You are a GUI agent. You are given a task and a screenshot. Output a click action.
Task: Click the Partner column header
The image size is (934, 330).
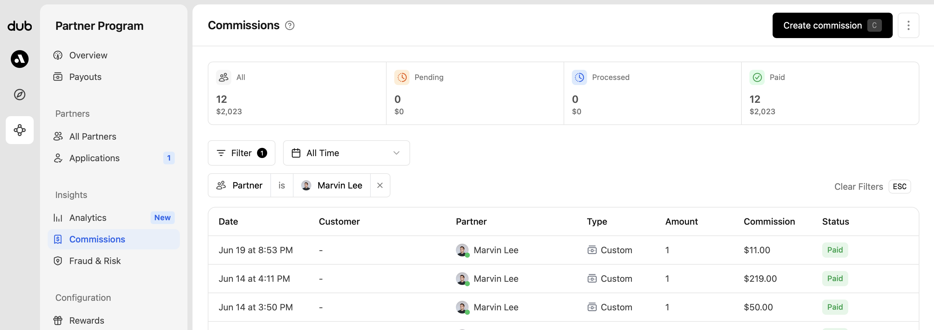pos(471,221)
